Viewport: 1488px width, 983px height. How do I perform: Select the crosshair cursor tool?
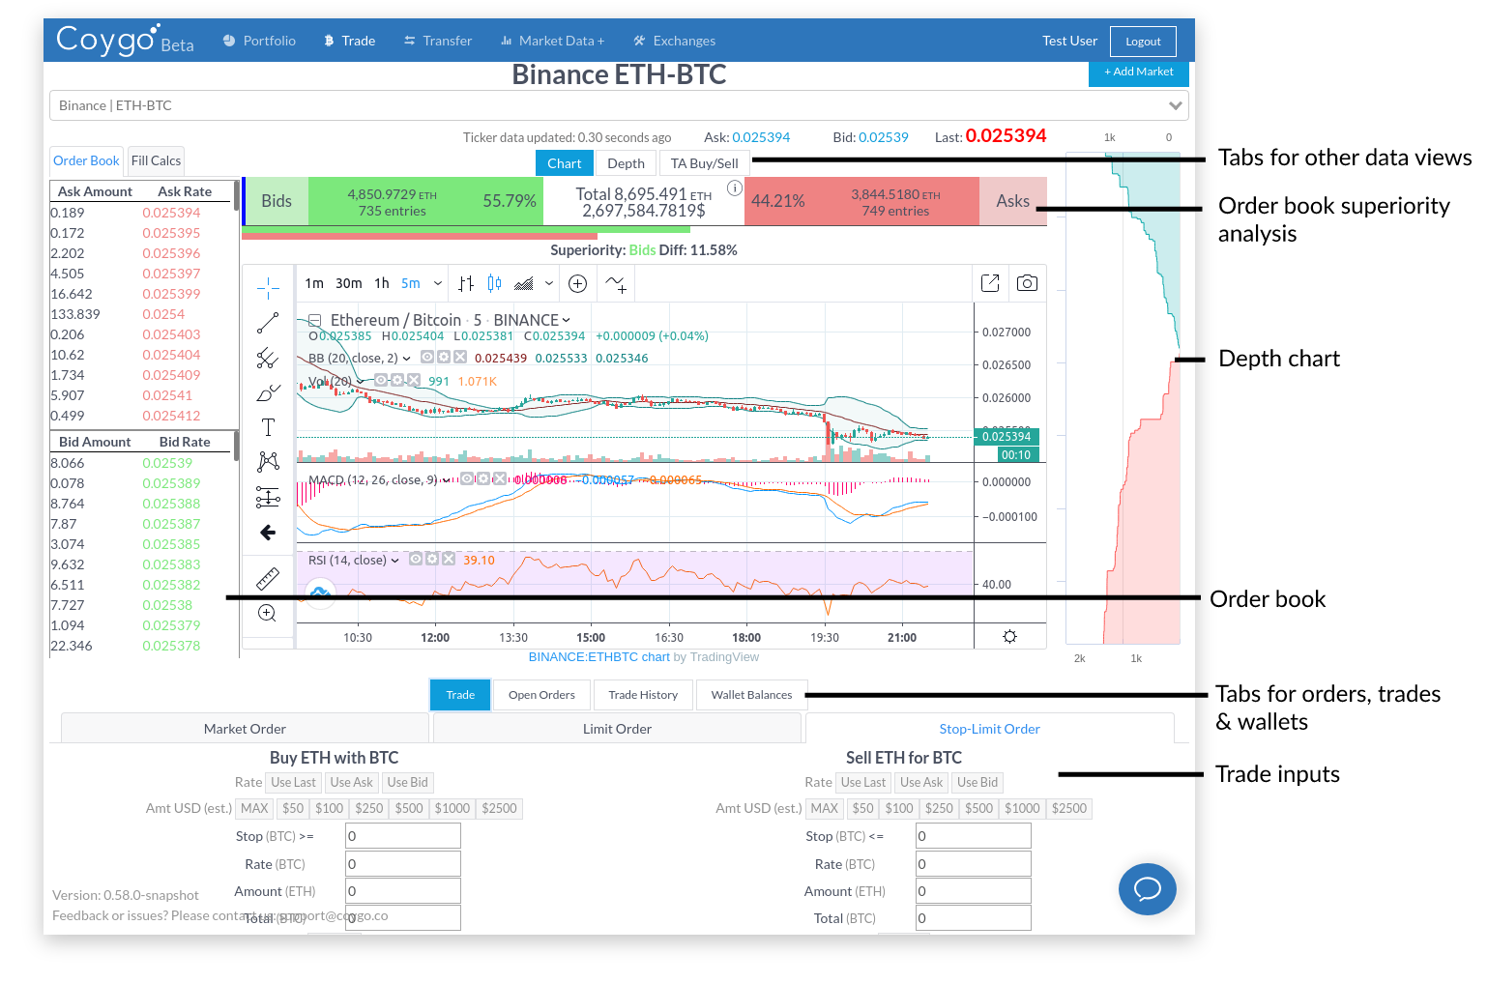click(x=268, y=287)
